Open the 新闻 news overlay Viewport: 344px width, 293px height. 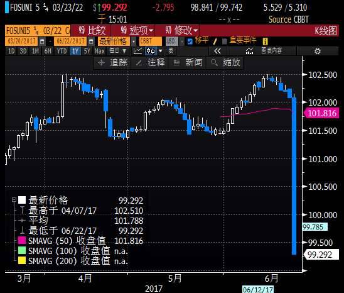(188, 63)
